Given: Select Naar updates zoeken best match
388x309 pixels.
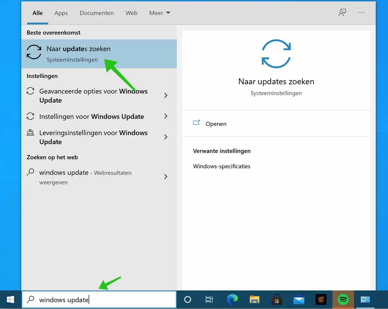Looking at the screenshot, I should pyautogui.click(x=99, y=54).
